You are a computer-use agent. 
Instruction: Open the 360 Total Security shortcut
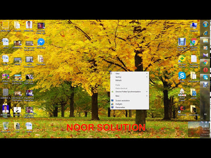click(182, 61)
